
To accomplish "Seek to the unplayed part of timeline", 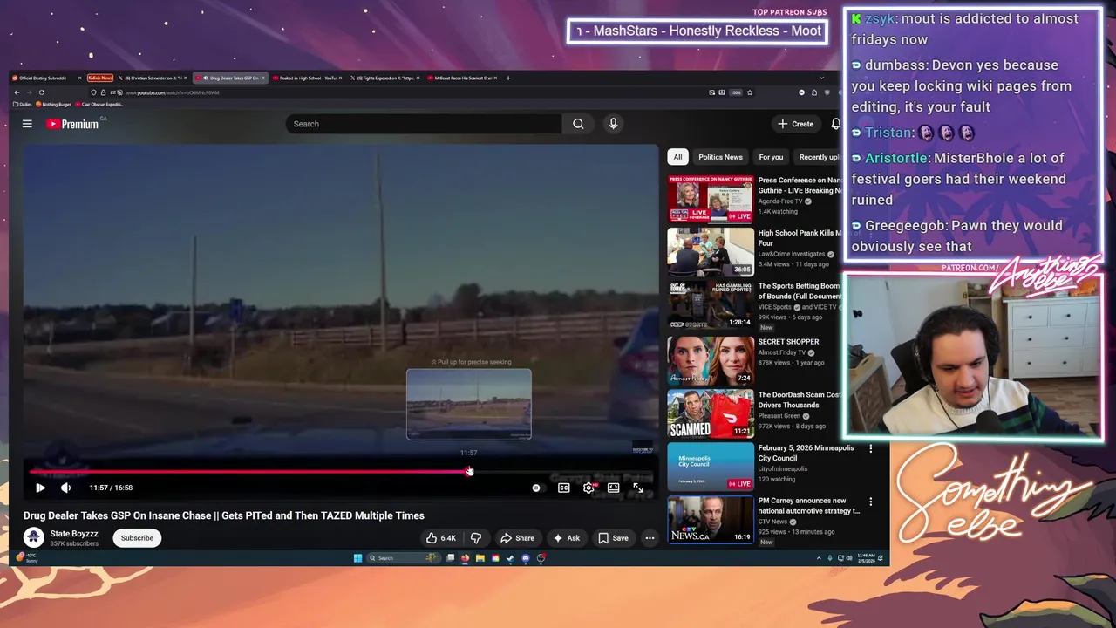I will coord(562,472).
